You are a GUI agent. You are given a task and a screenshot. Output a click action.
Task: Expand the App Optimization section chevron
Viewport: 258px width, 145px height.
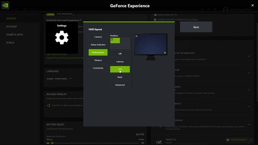pyautogui.click(x=249, y=56)
